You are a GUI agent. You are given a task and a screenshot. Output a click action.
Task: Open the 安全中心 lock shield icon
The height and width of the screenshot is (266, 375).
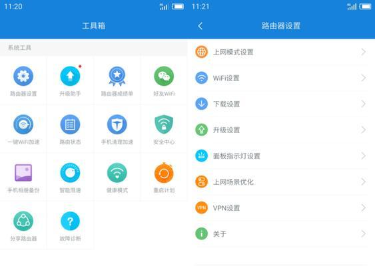(x=164, y=124)
